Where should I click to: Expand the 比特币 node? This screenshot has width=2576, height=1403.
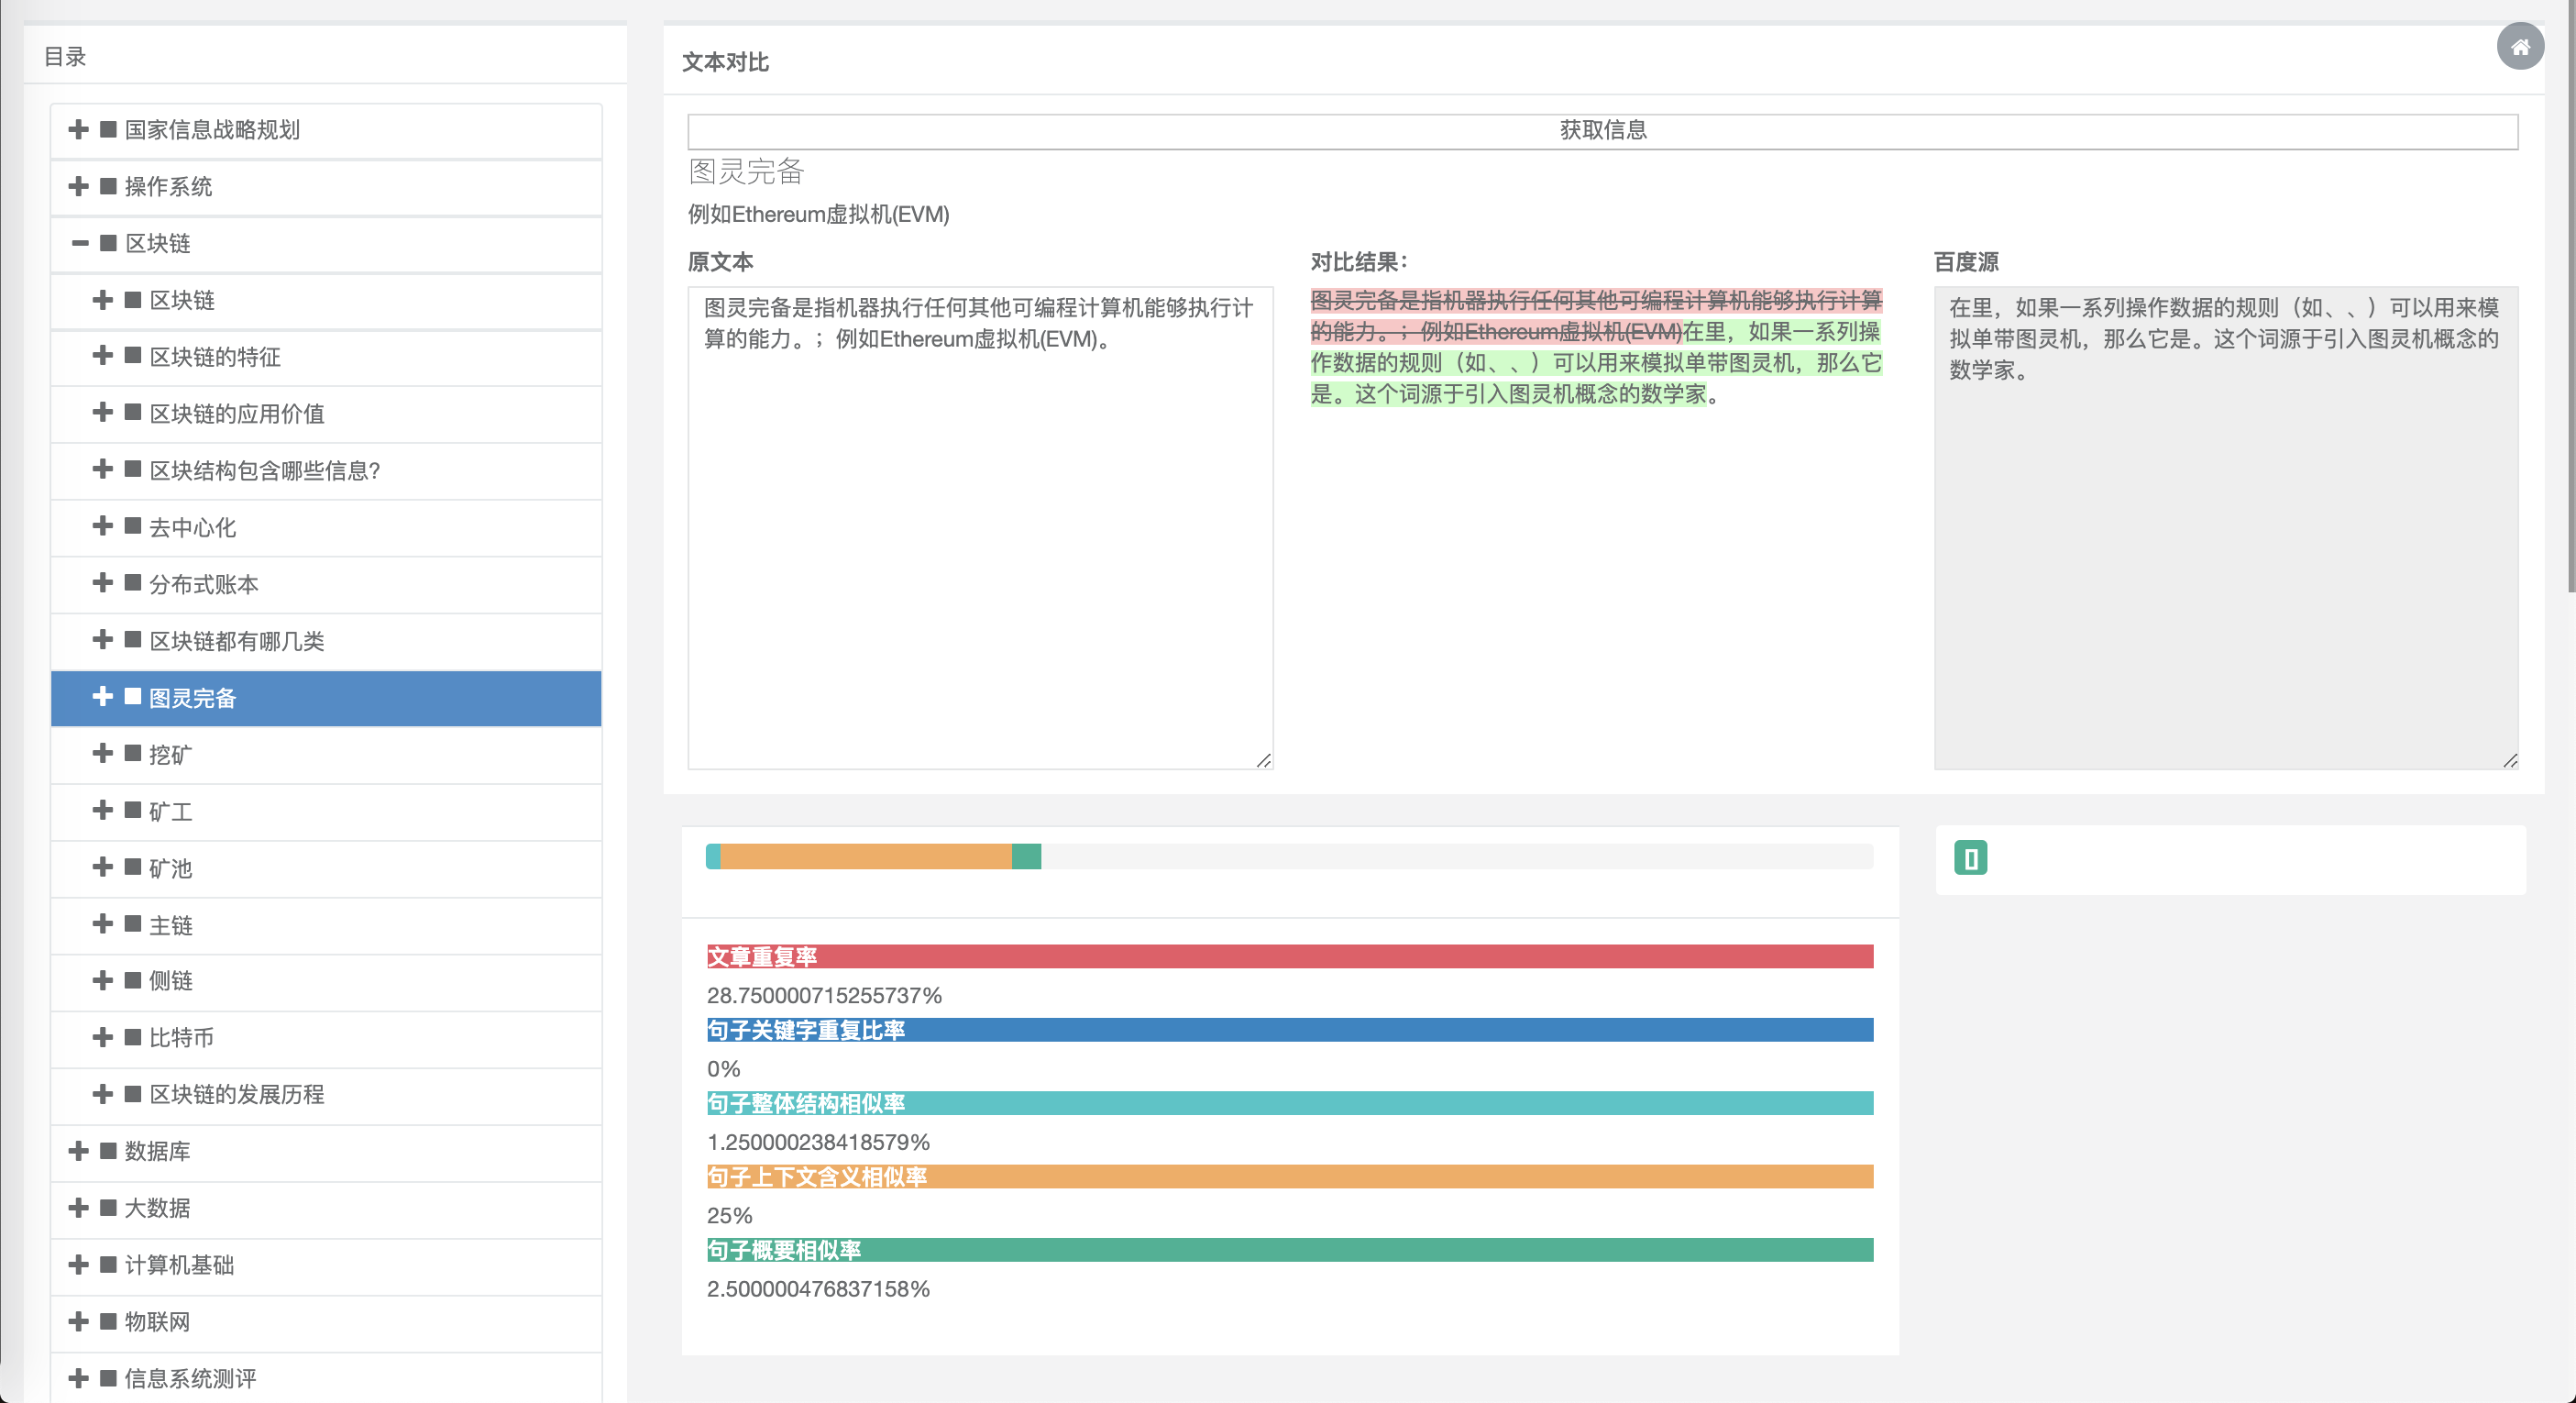[x=102, y=1037]
